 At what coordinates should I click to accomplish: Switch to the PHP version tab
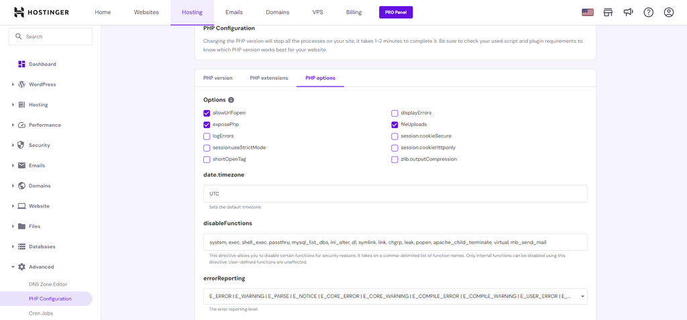click(217, 78)
